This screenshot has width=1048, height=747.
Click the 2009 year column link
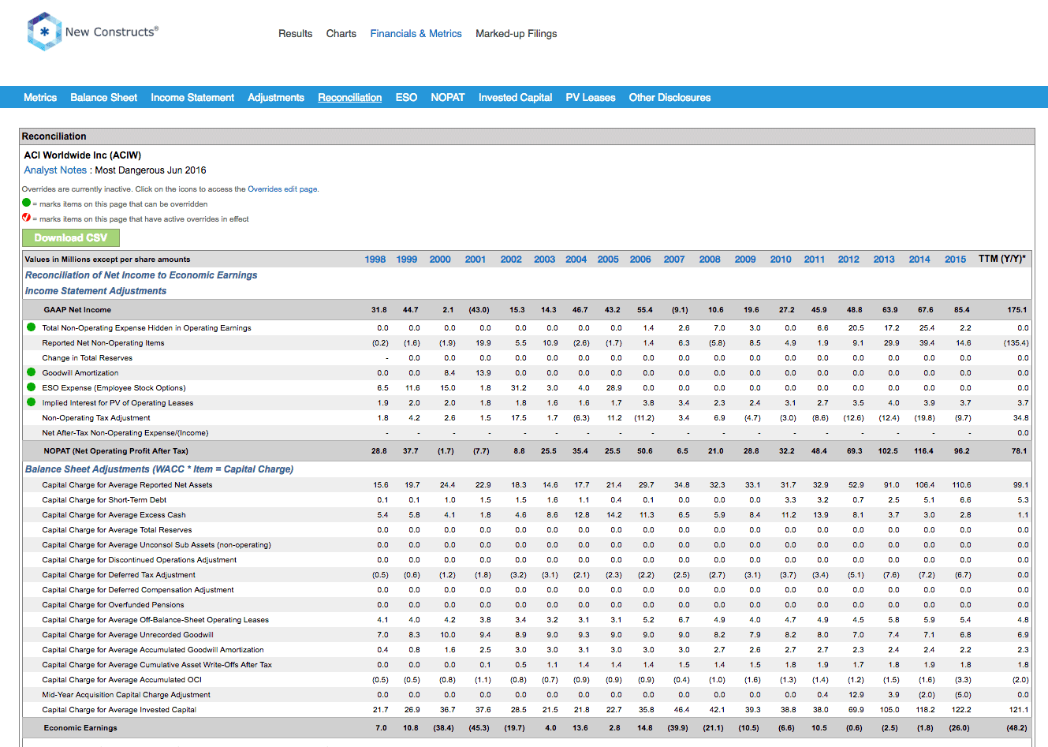[x=745, y=260]
